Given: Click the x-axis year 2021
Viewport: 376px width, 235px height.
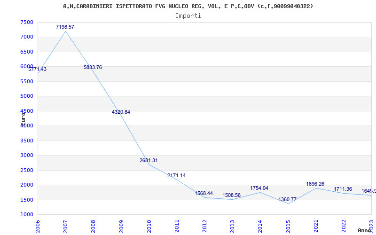Looking at the screenshot, I should click(316, 226).
